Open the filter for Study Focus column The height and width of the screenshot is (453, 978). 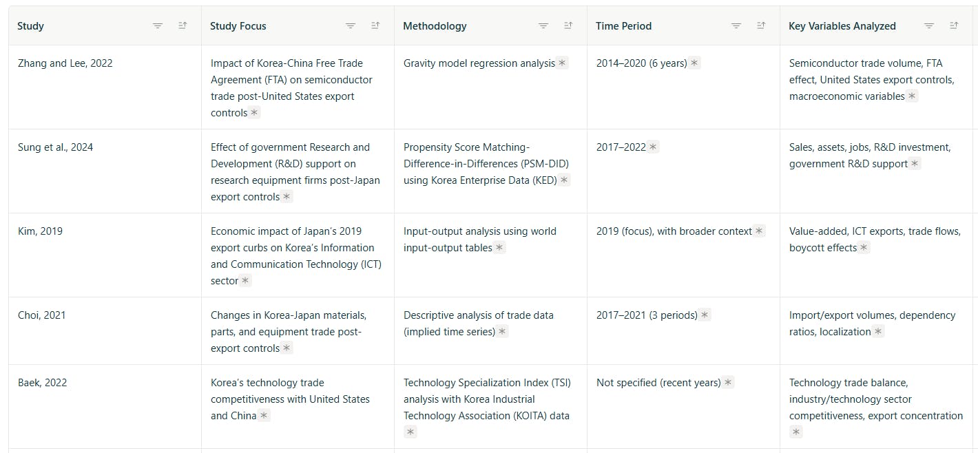[x=351, y=25]
